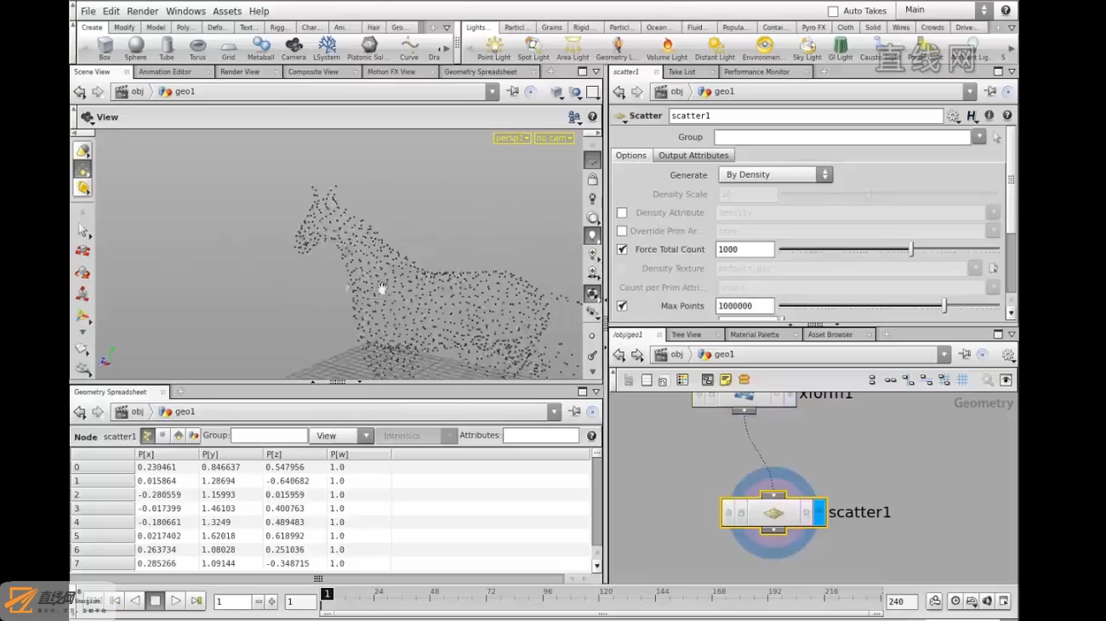
Task: Click the Scatter parameter gear icon
Action: pyautogui.click(x=954, y=116)
